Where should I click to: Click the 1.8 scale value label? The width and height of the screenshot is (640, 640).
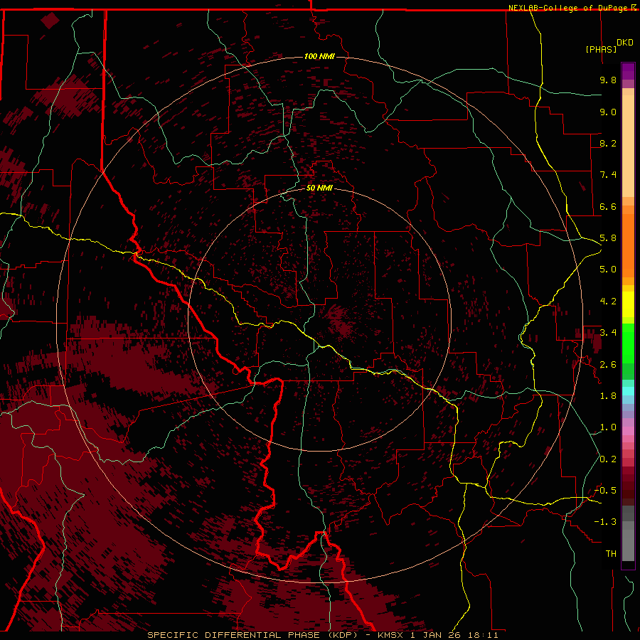click(608, 396)
